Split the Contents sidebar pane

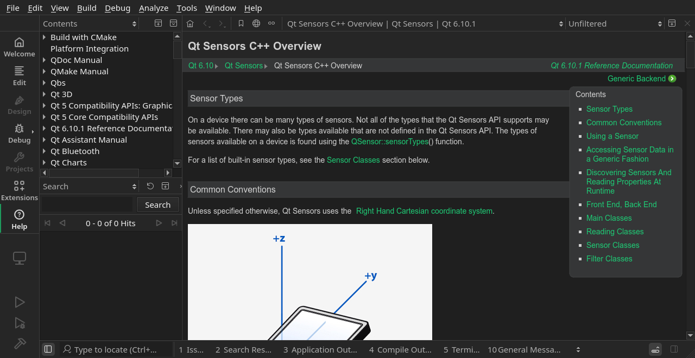click(158, 23)
